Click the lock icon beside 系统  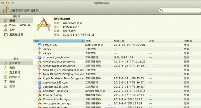pos(6,30)
